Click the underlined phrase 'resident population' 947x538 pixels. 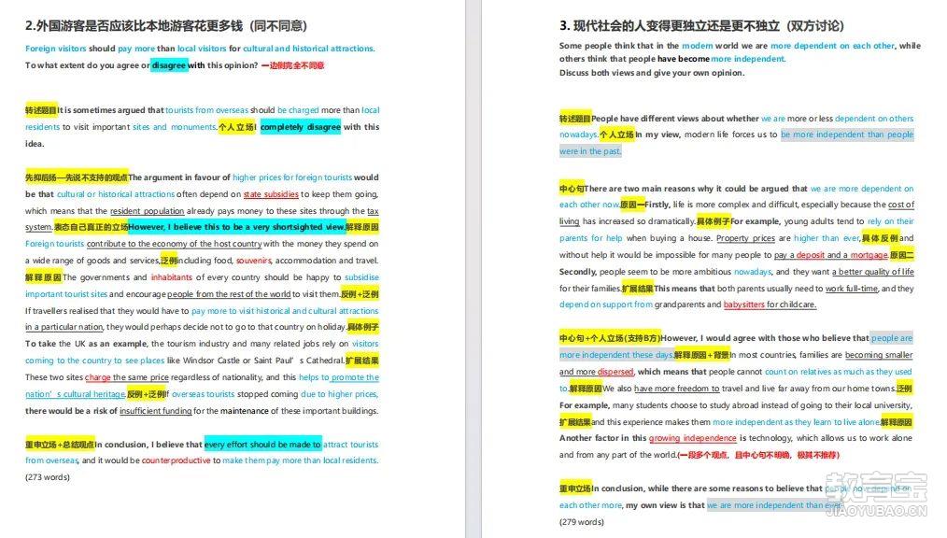click(147, 211)
